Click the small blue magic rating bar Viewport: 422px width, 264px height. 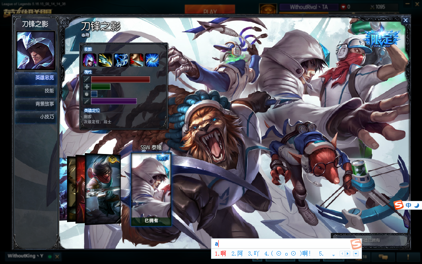coord(94,94)
